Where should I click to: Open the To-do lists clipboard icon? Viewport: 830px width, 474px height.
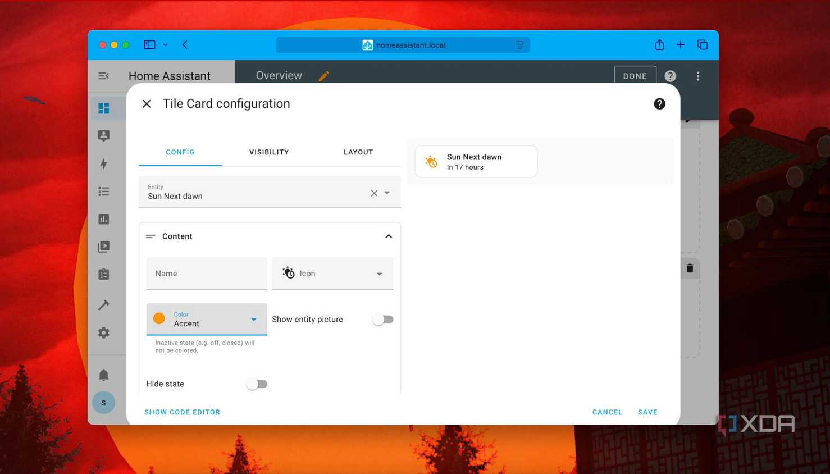104,274
